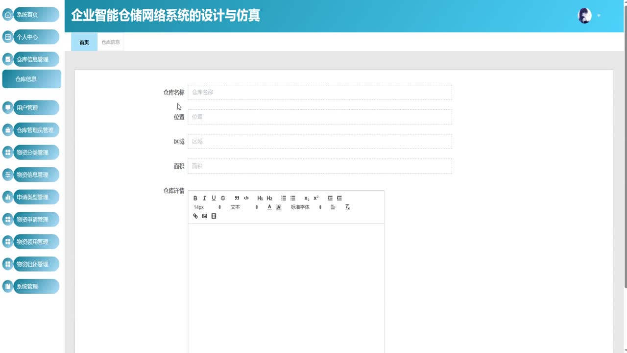Screen dimensions: 627x353
Task: Apply superscript formatting
Action: tap(316, 198)
